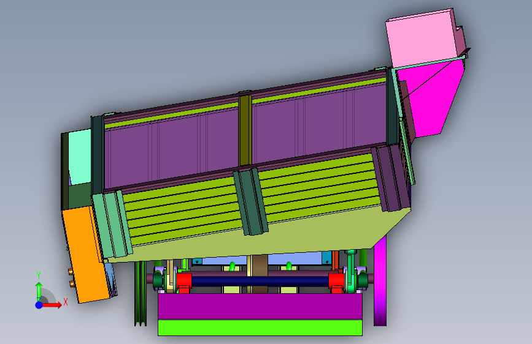Click the green Y axis arrow of triad
Screen dimensions: 532x344
pos(39,290)
